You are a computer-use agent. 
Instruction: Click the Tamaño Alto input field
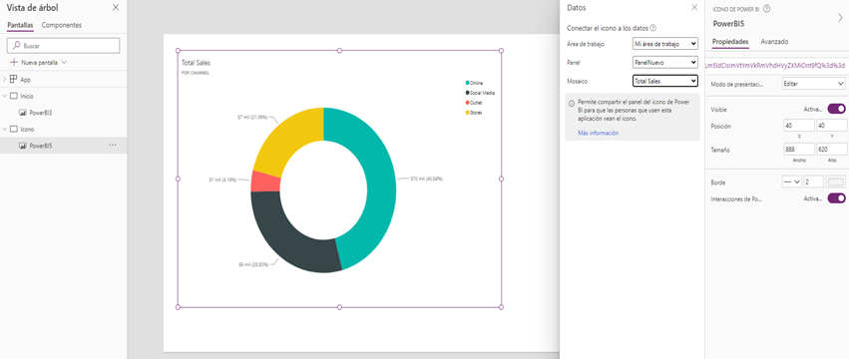pyautogui.click(x=832, y=150)
